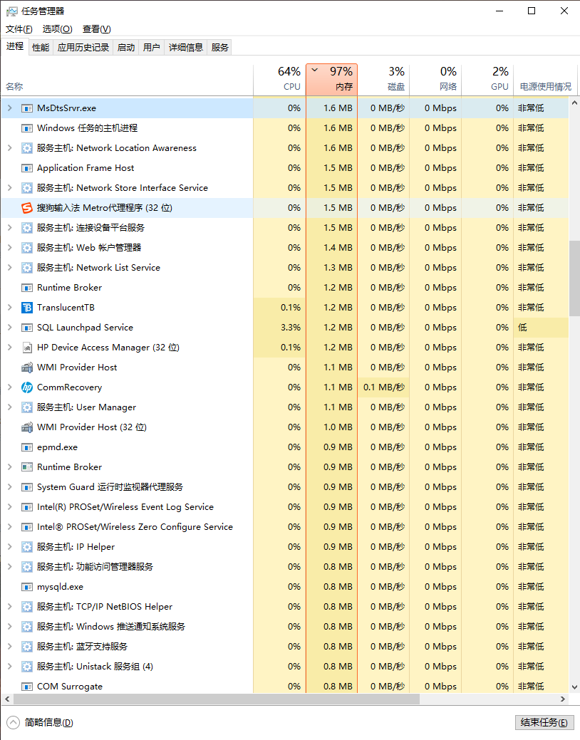Viewport: 580px width, 740px height.
Task: Expand the Network Location Awareness service host
Action: click(x=9, y=148)
